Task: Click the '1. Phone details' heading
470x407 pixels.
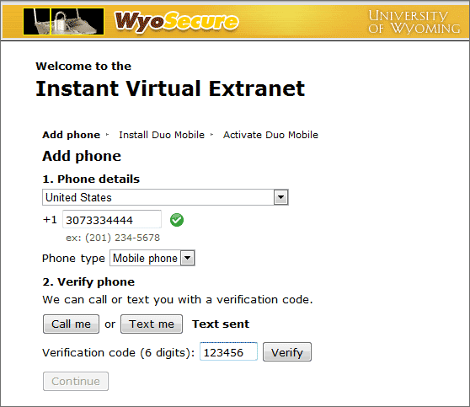Action: 91,179
